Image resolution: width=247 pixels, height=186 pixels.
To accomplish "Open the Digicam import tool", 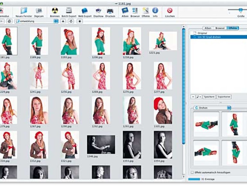I will click(39, 11).
